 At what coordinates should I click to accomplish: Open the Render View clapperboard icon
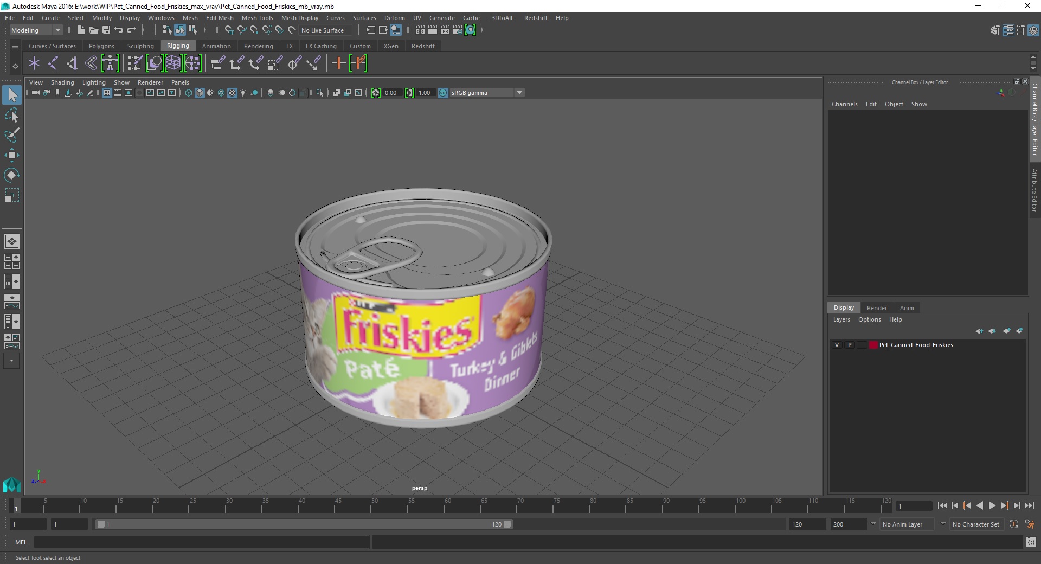point(420,30)
